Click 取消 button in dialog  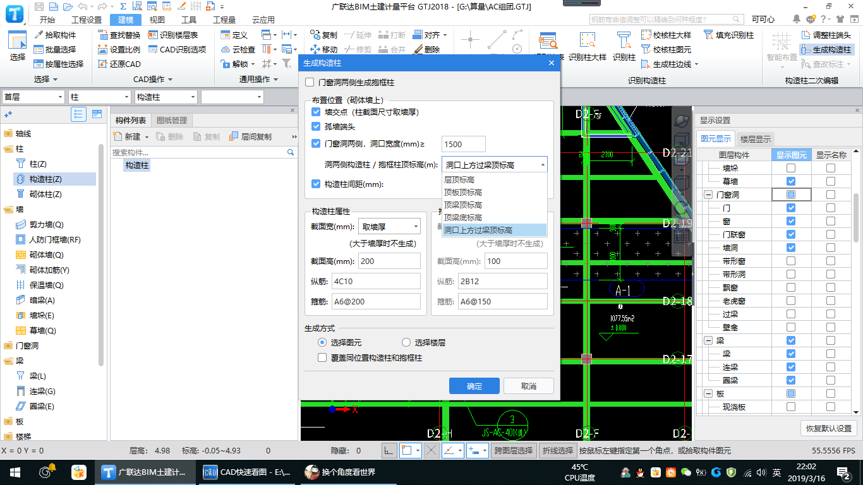pos(529,386)
